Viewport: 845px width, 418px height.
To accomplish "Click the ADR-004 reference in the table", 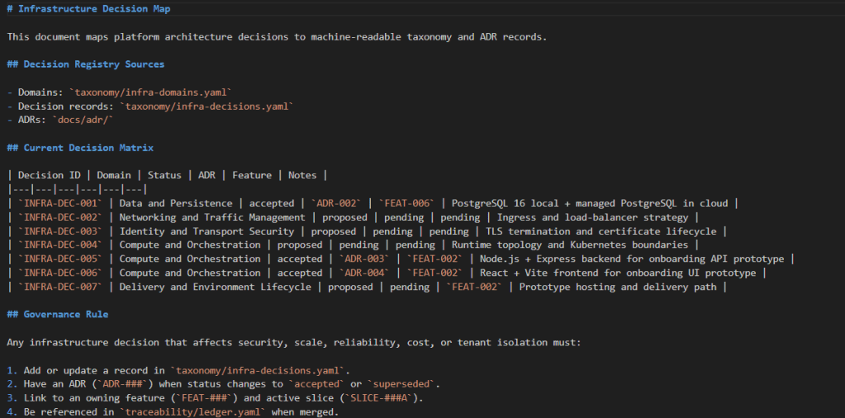I will click(368, 273).
